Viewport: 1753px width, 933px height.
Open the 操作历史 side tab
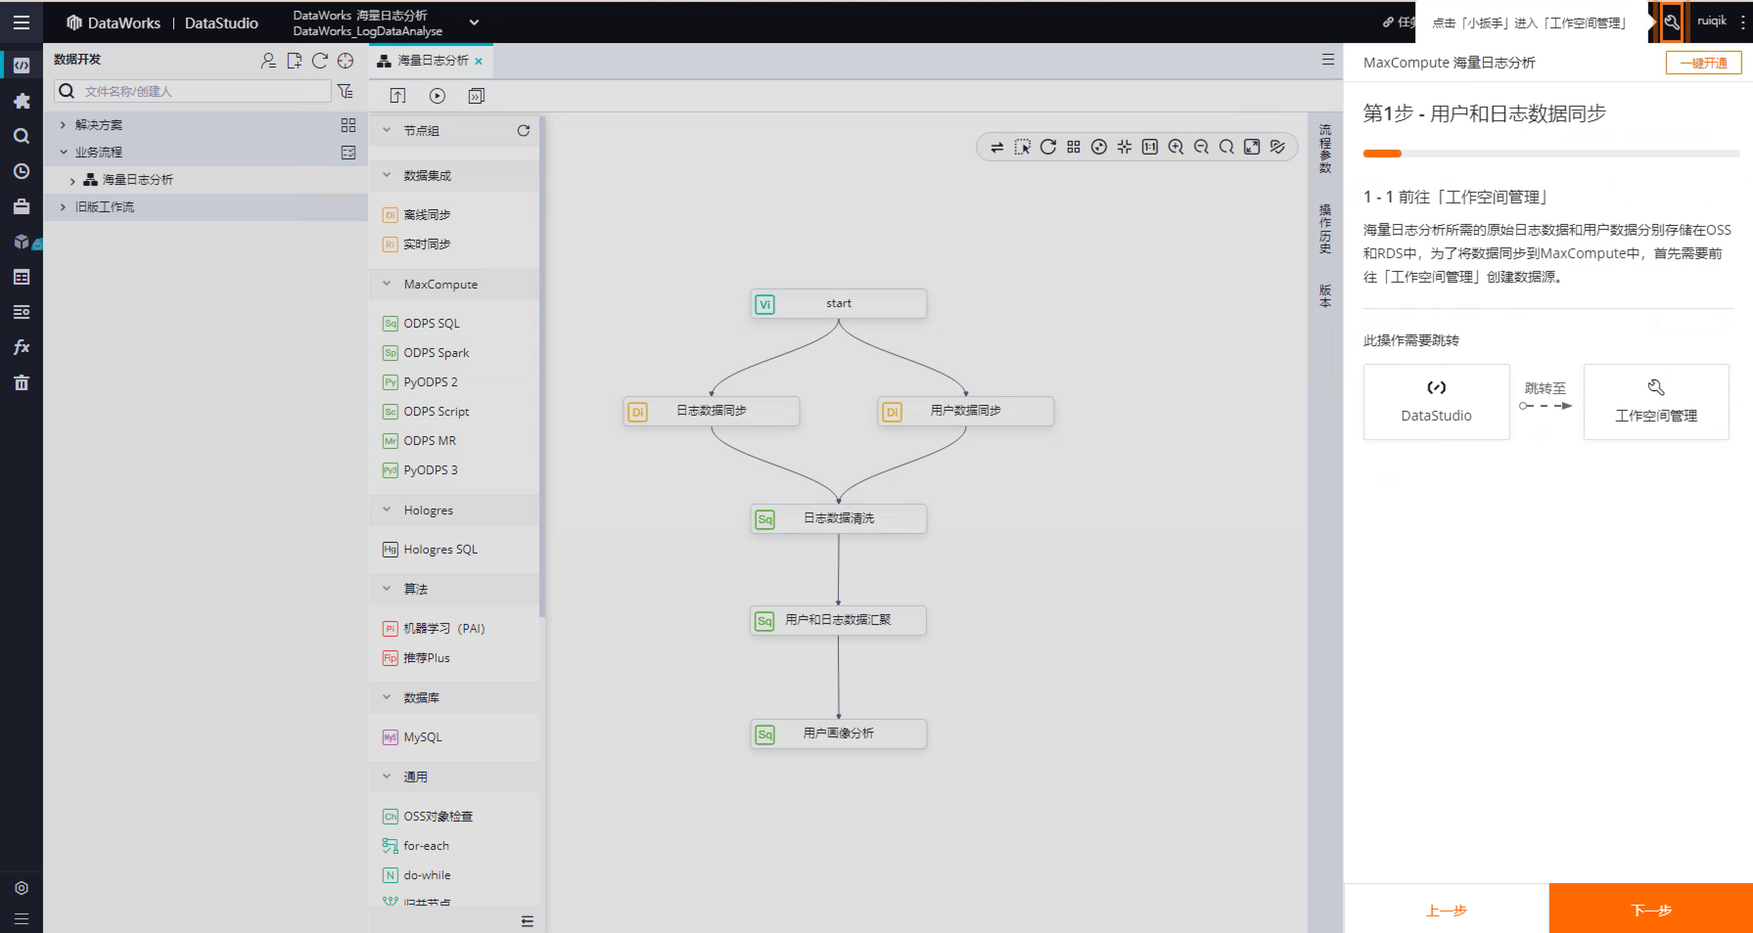coord(1325,228)
